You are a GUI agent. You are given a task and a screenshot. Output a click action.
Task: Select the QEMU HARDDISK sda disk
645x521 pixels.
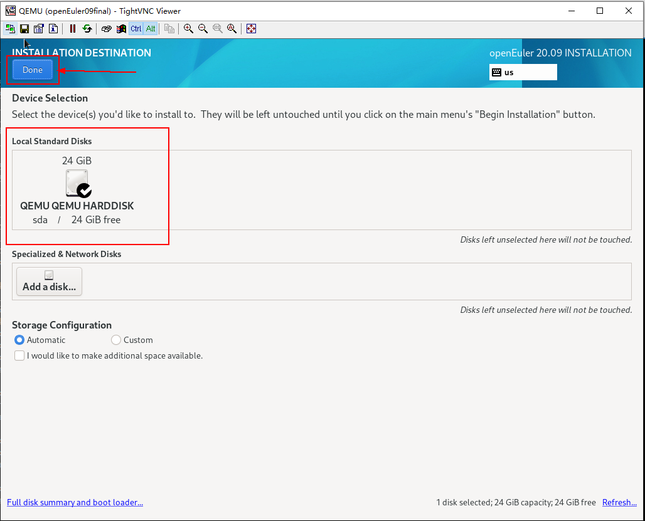(77, 191)
